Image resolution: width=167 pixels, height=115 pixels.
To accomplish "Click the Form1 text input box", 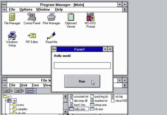I will [82, 66].
